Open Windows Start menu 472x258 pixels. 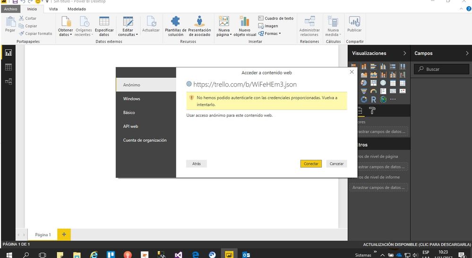pyautogui.click(x=9, y=255)
